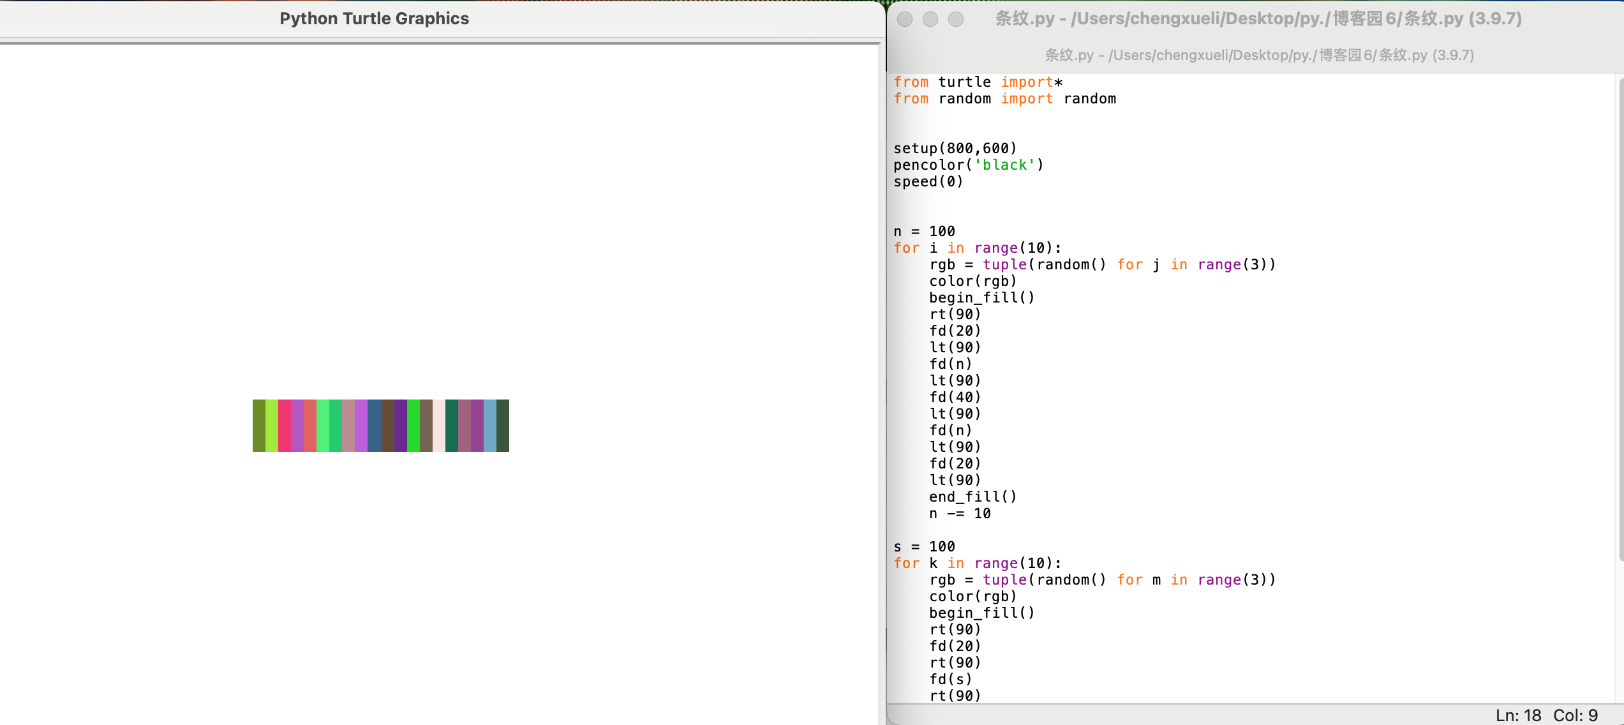Click the 'n -= 10' code line
1624x725 pixels.
(959, 513)
